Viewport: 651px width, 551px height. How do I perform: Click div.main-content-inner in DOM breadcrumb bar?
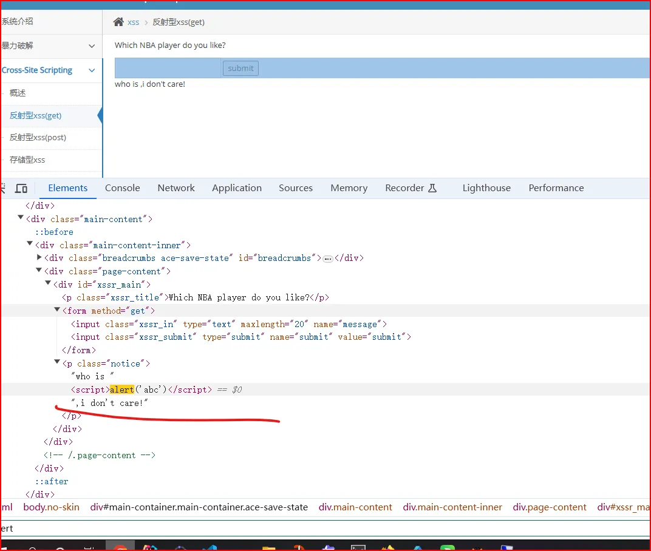pyautogui.click(x=452, y=507)
